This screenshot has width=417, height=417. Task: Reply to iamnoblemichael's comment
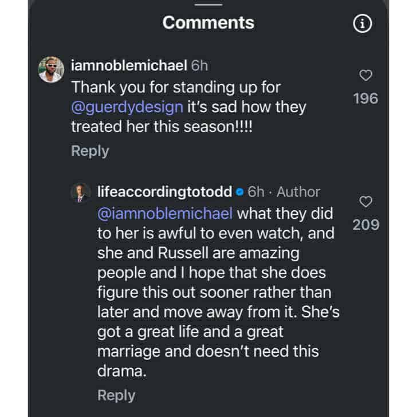(x=89, y=151)
